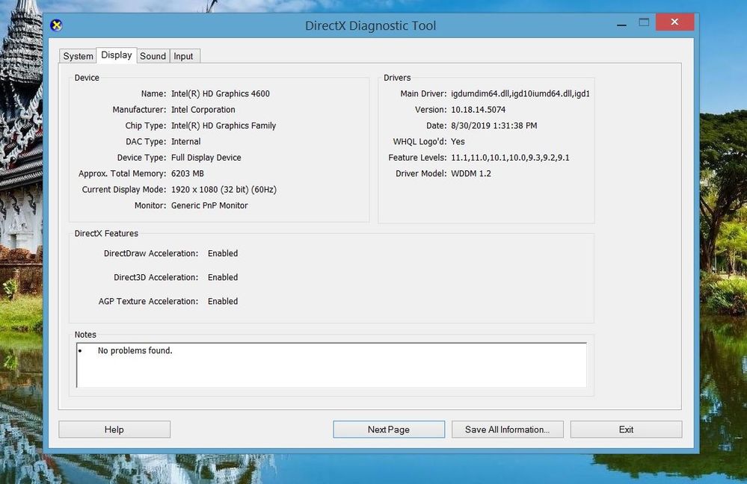Click the 'Internal' DAC type value
This screenshot has width=747, height=484.
(185, 142)
